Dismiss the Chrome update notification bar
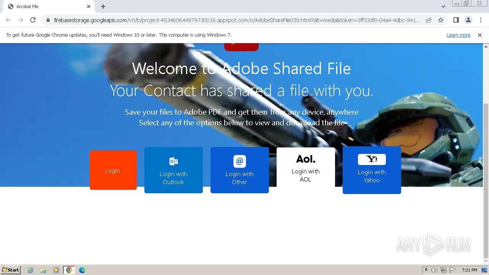489x275 pixels. tap(480, 35)
